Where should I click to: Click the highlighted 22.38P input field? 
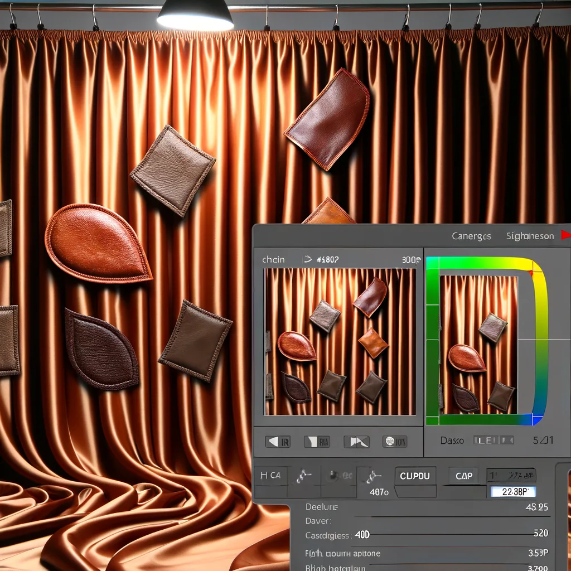click(x=512, y=492)
